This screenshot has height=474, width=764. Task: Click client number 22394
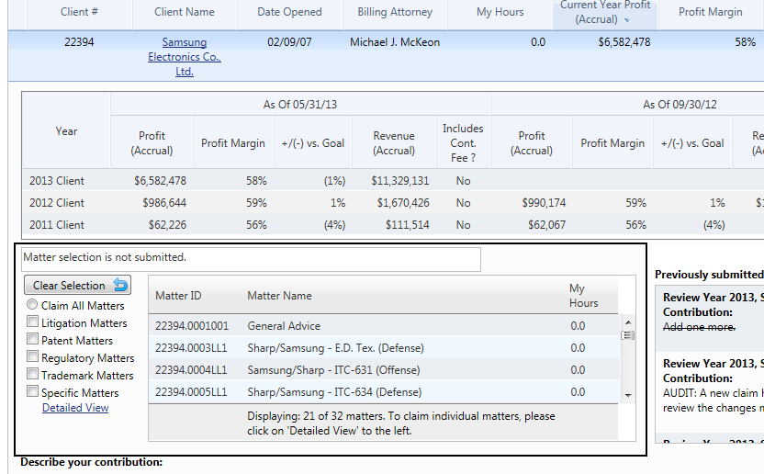79,42
